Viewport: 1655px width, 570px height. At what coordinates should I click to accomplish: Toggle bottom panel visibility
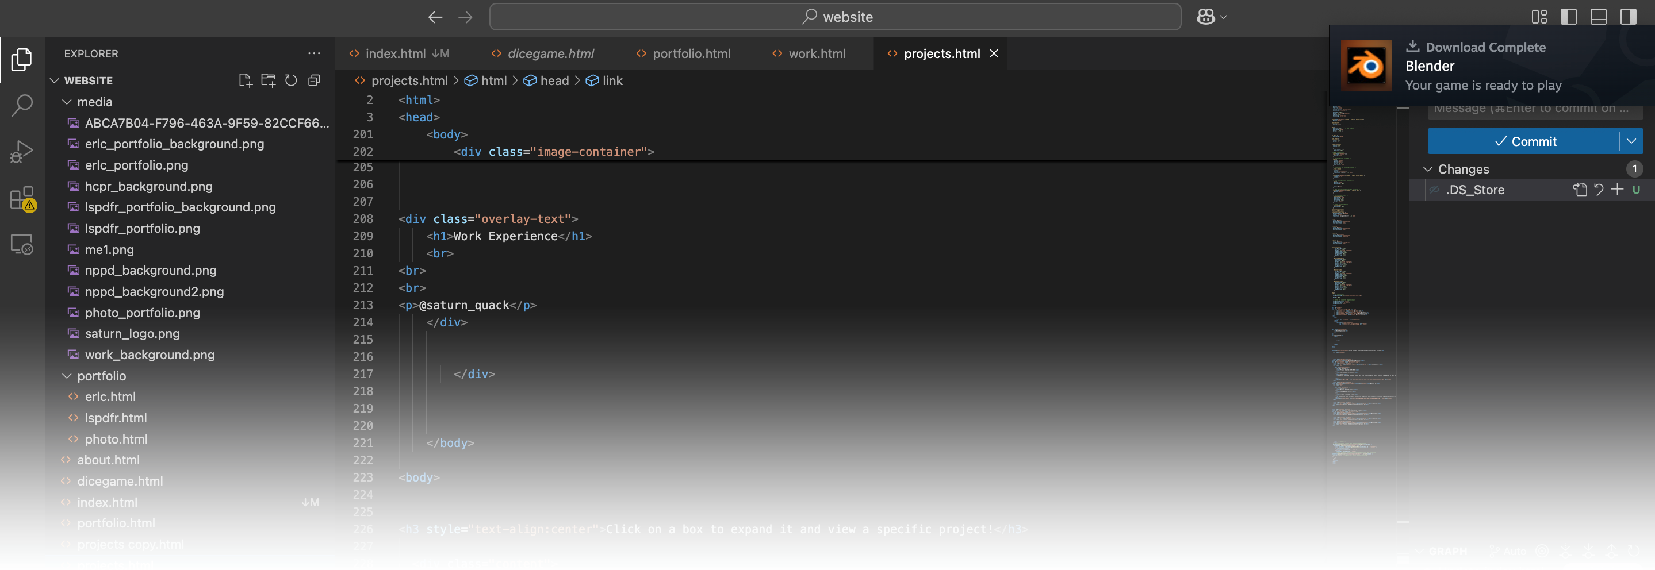coord(1599,17)
